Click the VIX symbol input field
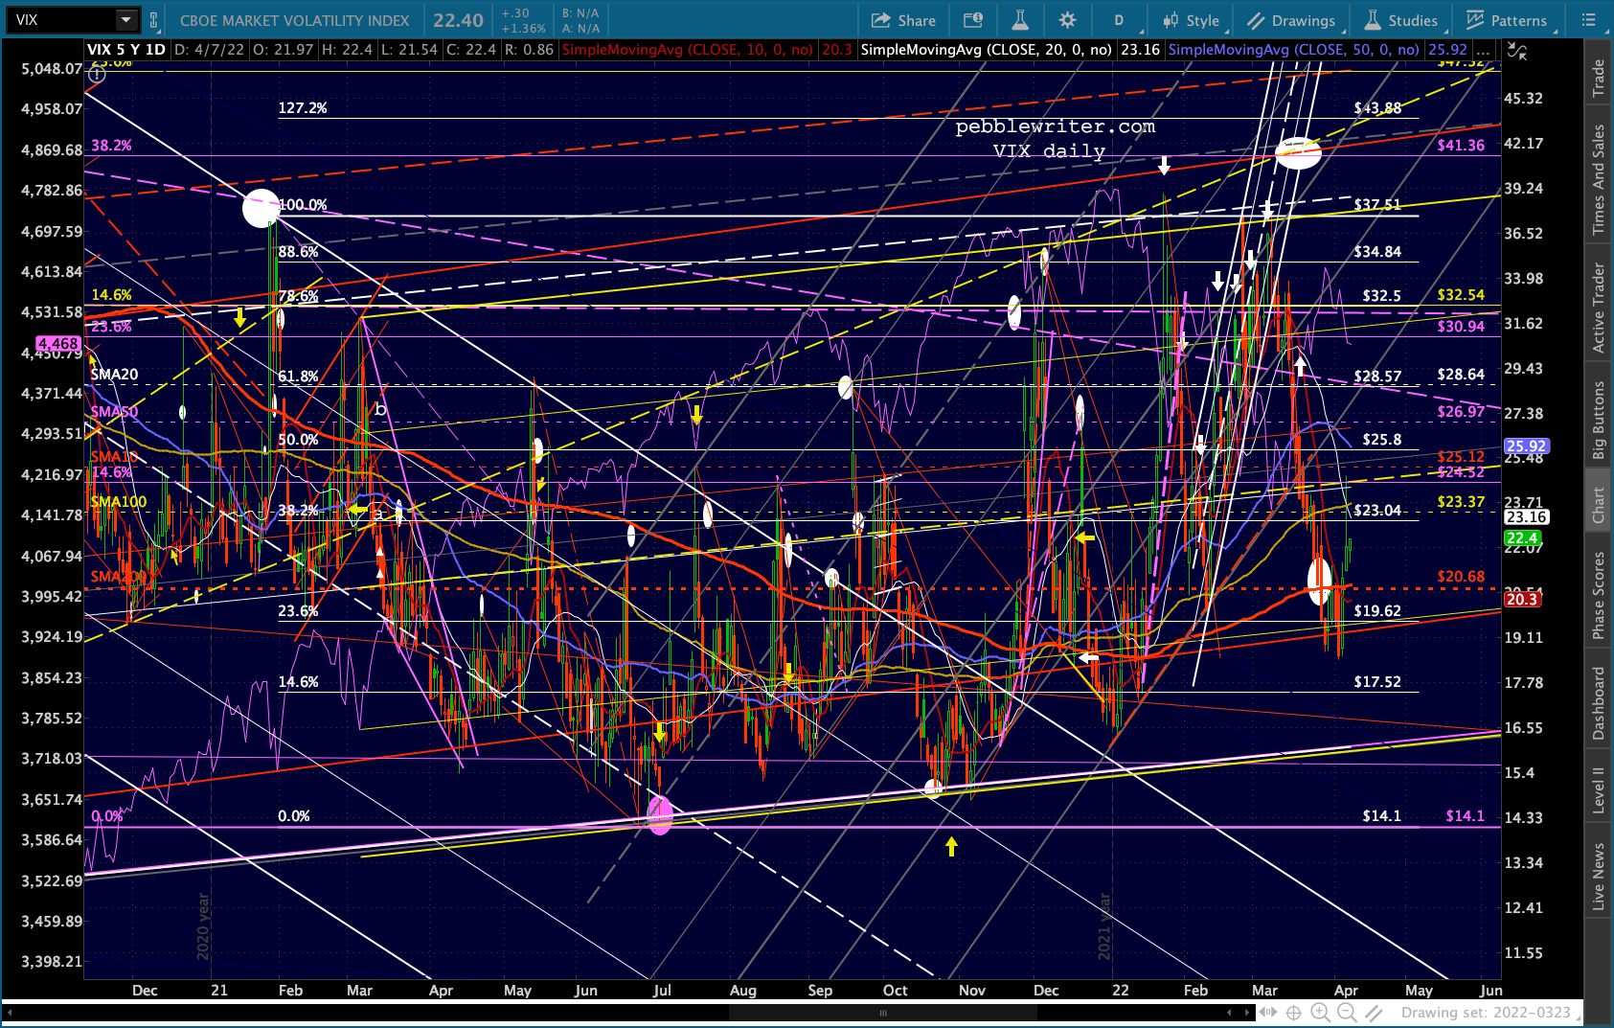Viewport: 1614px width, 1028px height. (x=63, y=20)
